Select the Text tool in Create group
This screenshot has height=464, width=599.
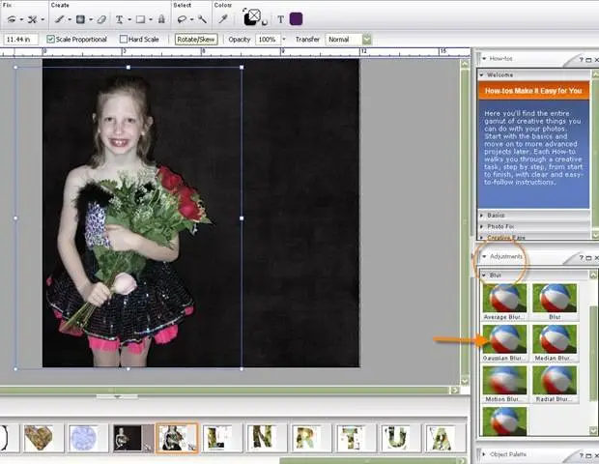pos(120,18)
